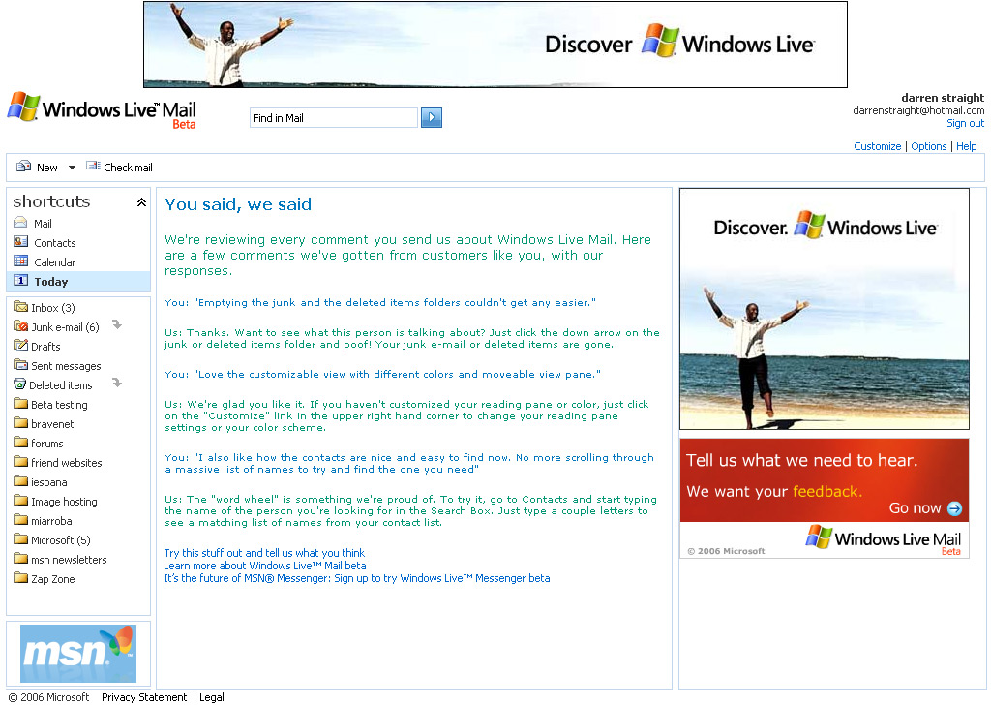Open the New dropdown arrow
The width and height of the screenshot is (991, 706).
[72, 168]
